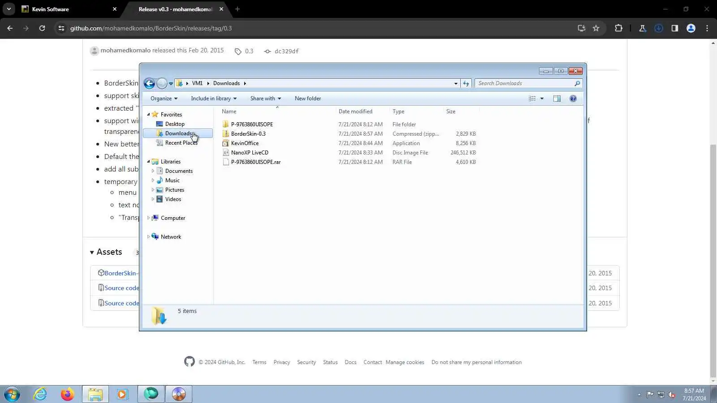This screenshot has height=403, width=717.
Task: Switch to the Kevin Software tab
Action: 69,9
